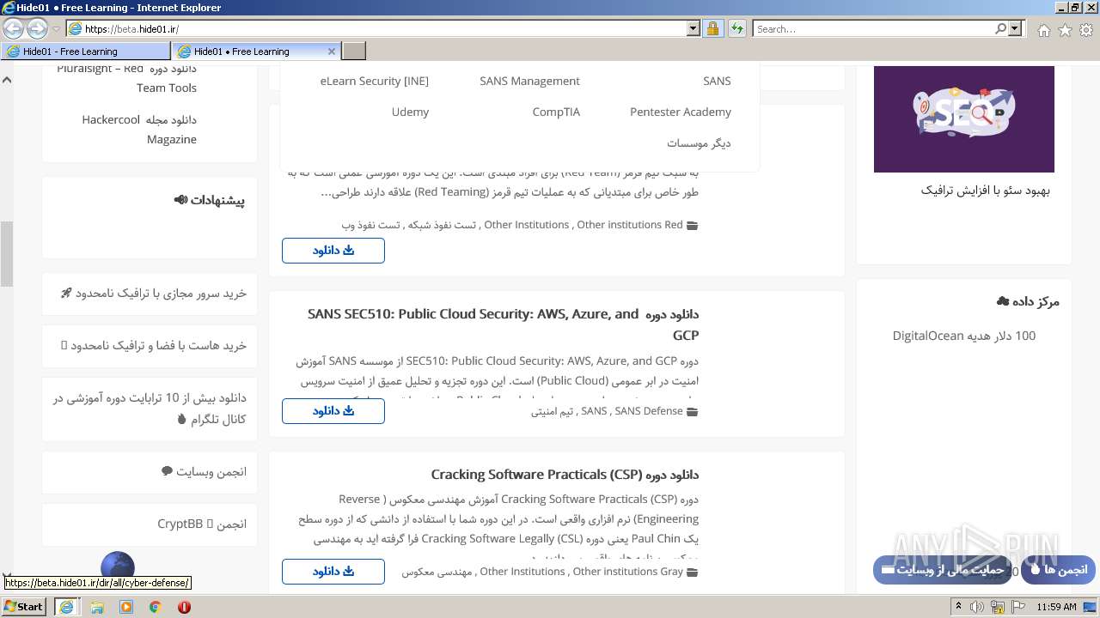Open the Telegram channel 10 terabyte link
The height and width of the screenshot is (618, 1100).
click(149, 409)
